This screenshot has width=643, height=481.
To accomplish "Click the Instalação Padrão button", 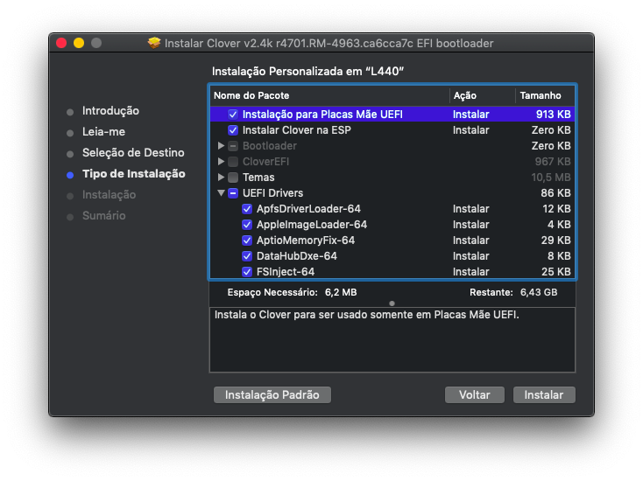I will point(272,394).
